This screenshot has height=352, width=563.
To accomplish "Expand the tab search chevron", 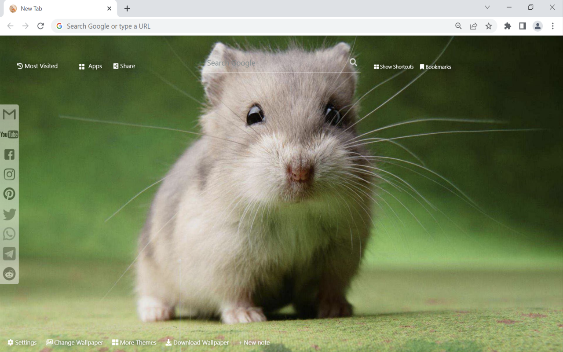I will pyautogui.click(x=487, y=7).
